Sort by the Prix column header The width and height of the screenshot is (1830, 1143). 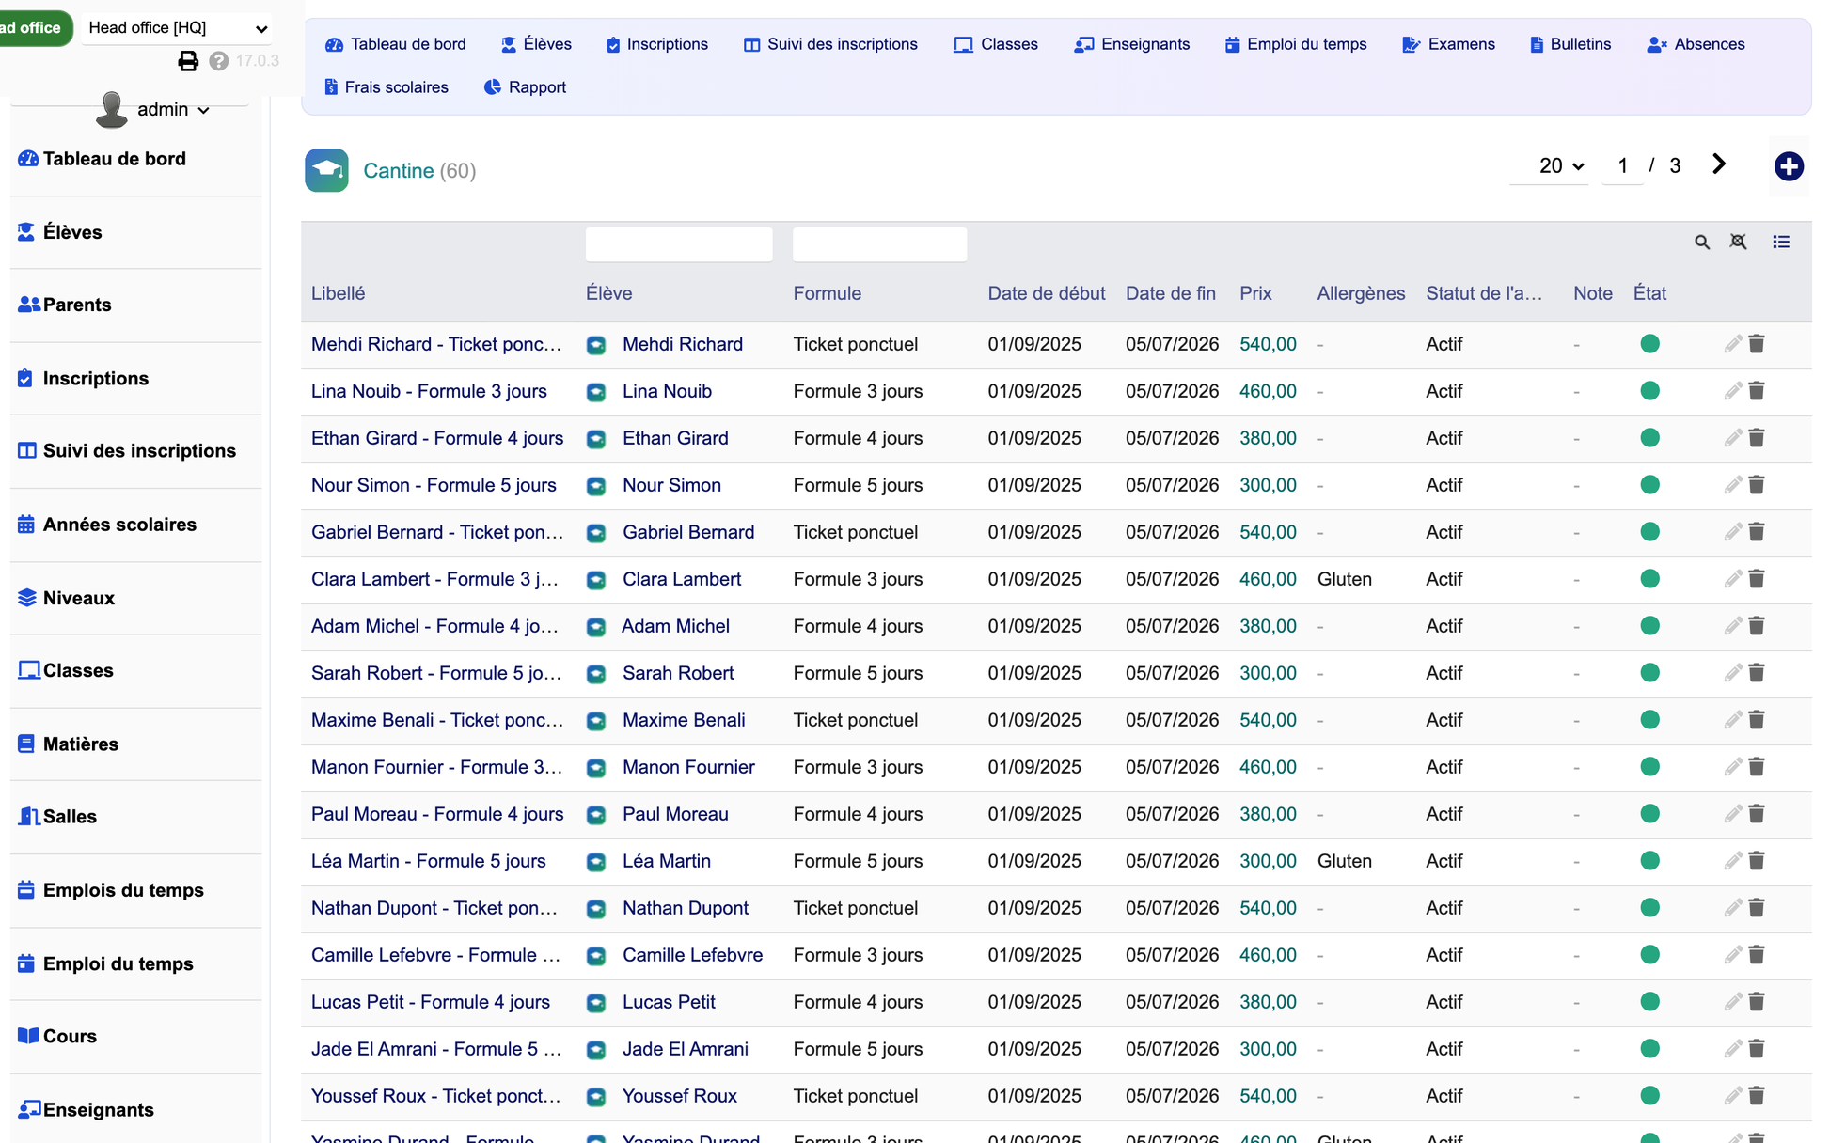1255,293
